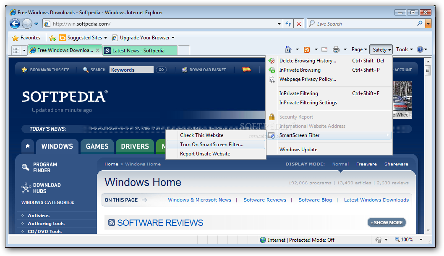Click the home icon tab on Softpedia

pos(28,146)
